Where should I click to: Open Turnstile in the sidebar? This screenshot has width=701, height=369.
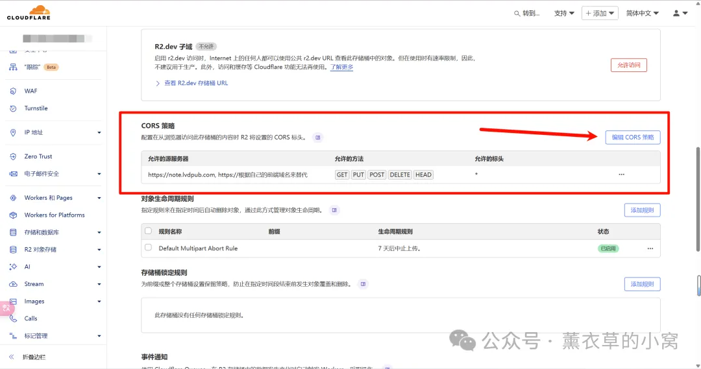pos(36,108)
